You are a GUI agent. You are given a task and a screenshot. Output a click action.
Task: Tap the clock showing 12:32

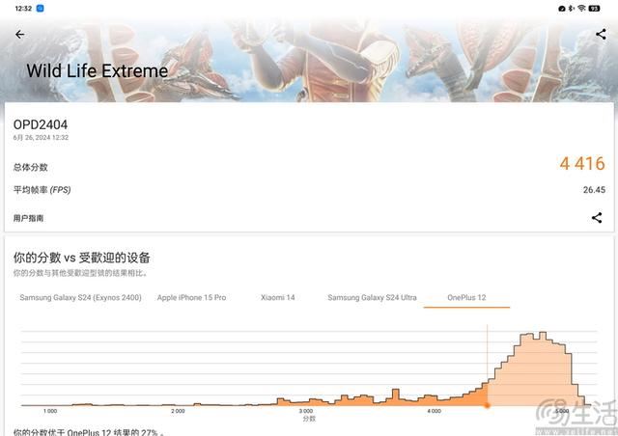coord(23,8)
